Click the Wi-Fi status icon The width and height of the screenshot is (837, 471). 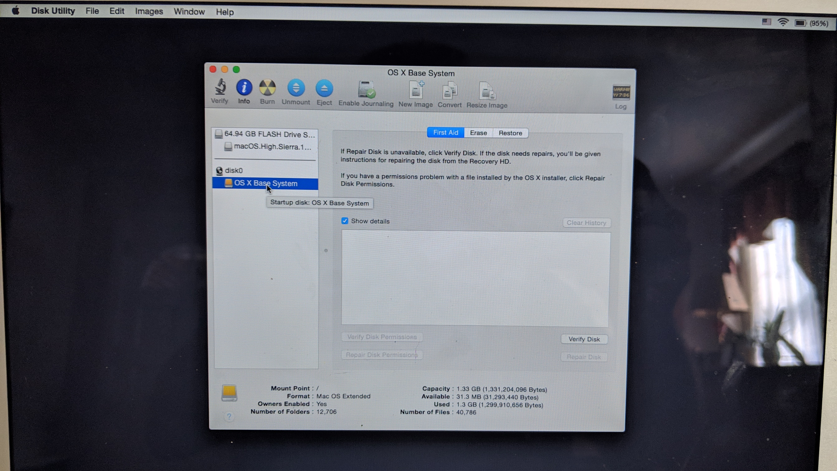783,22
